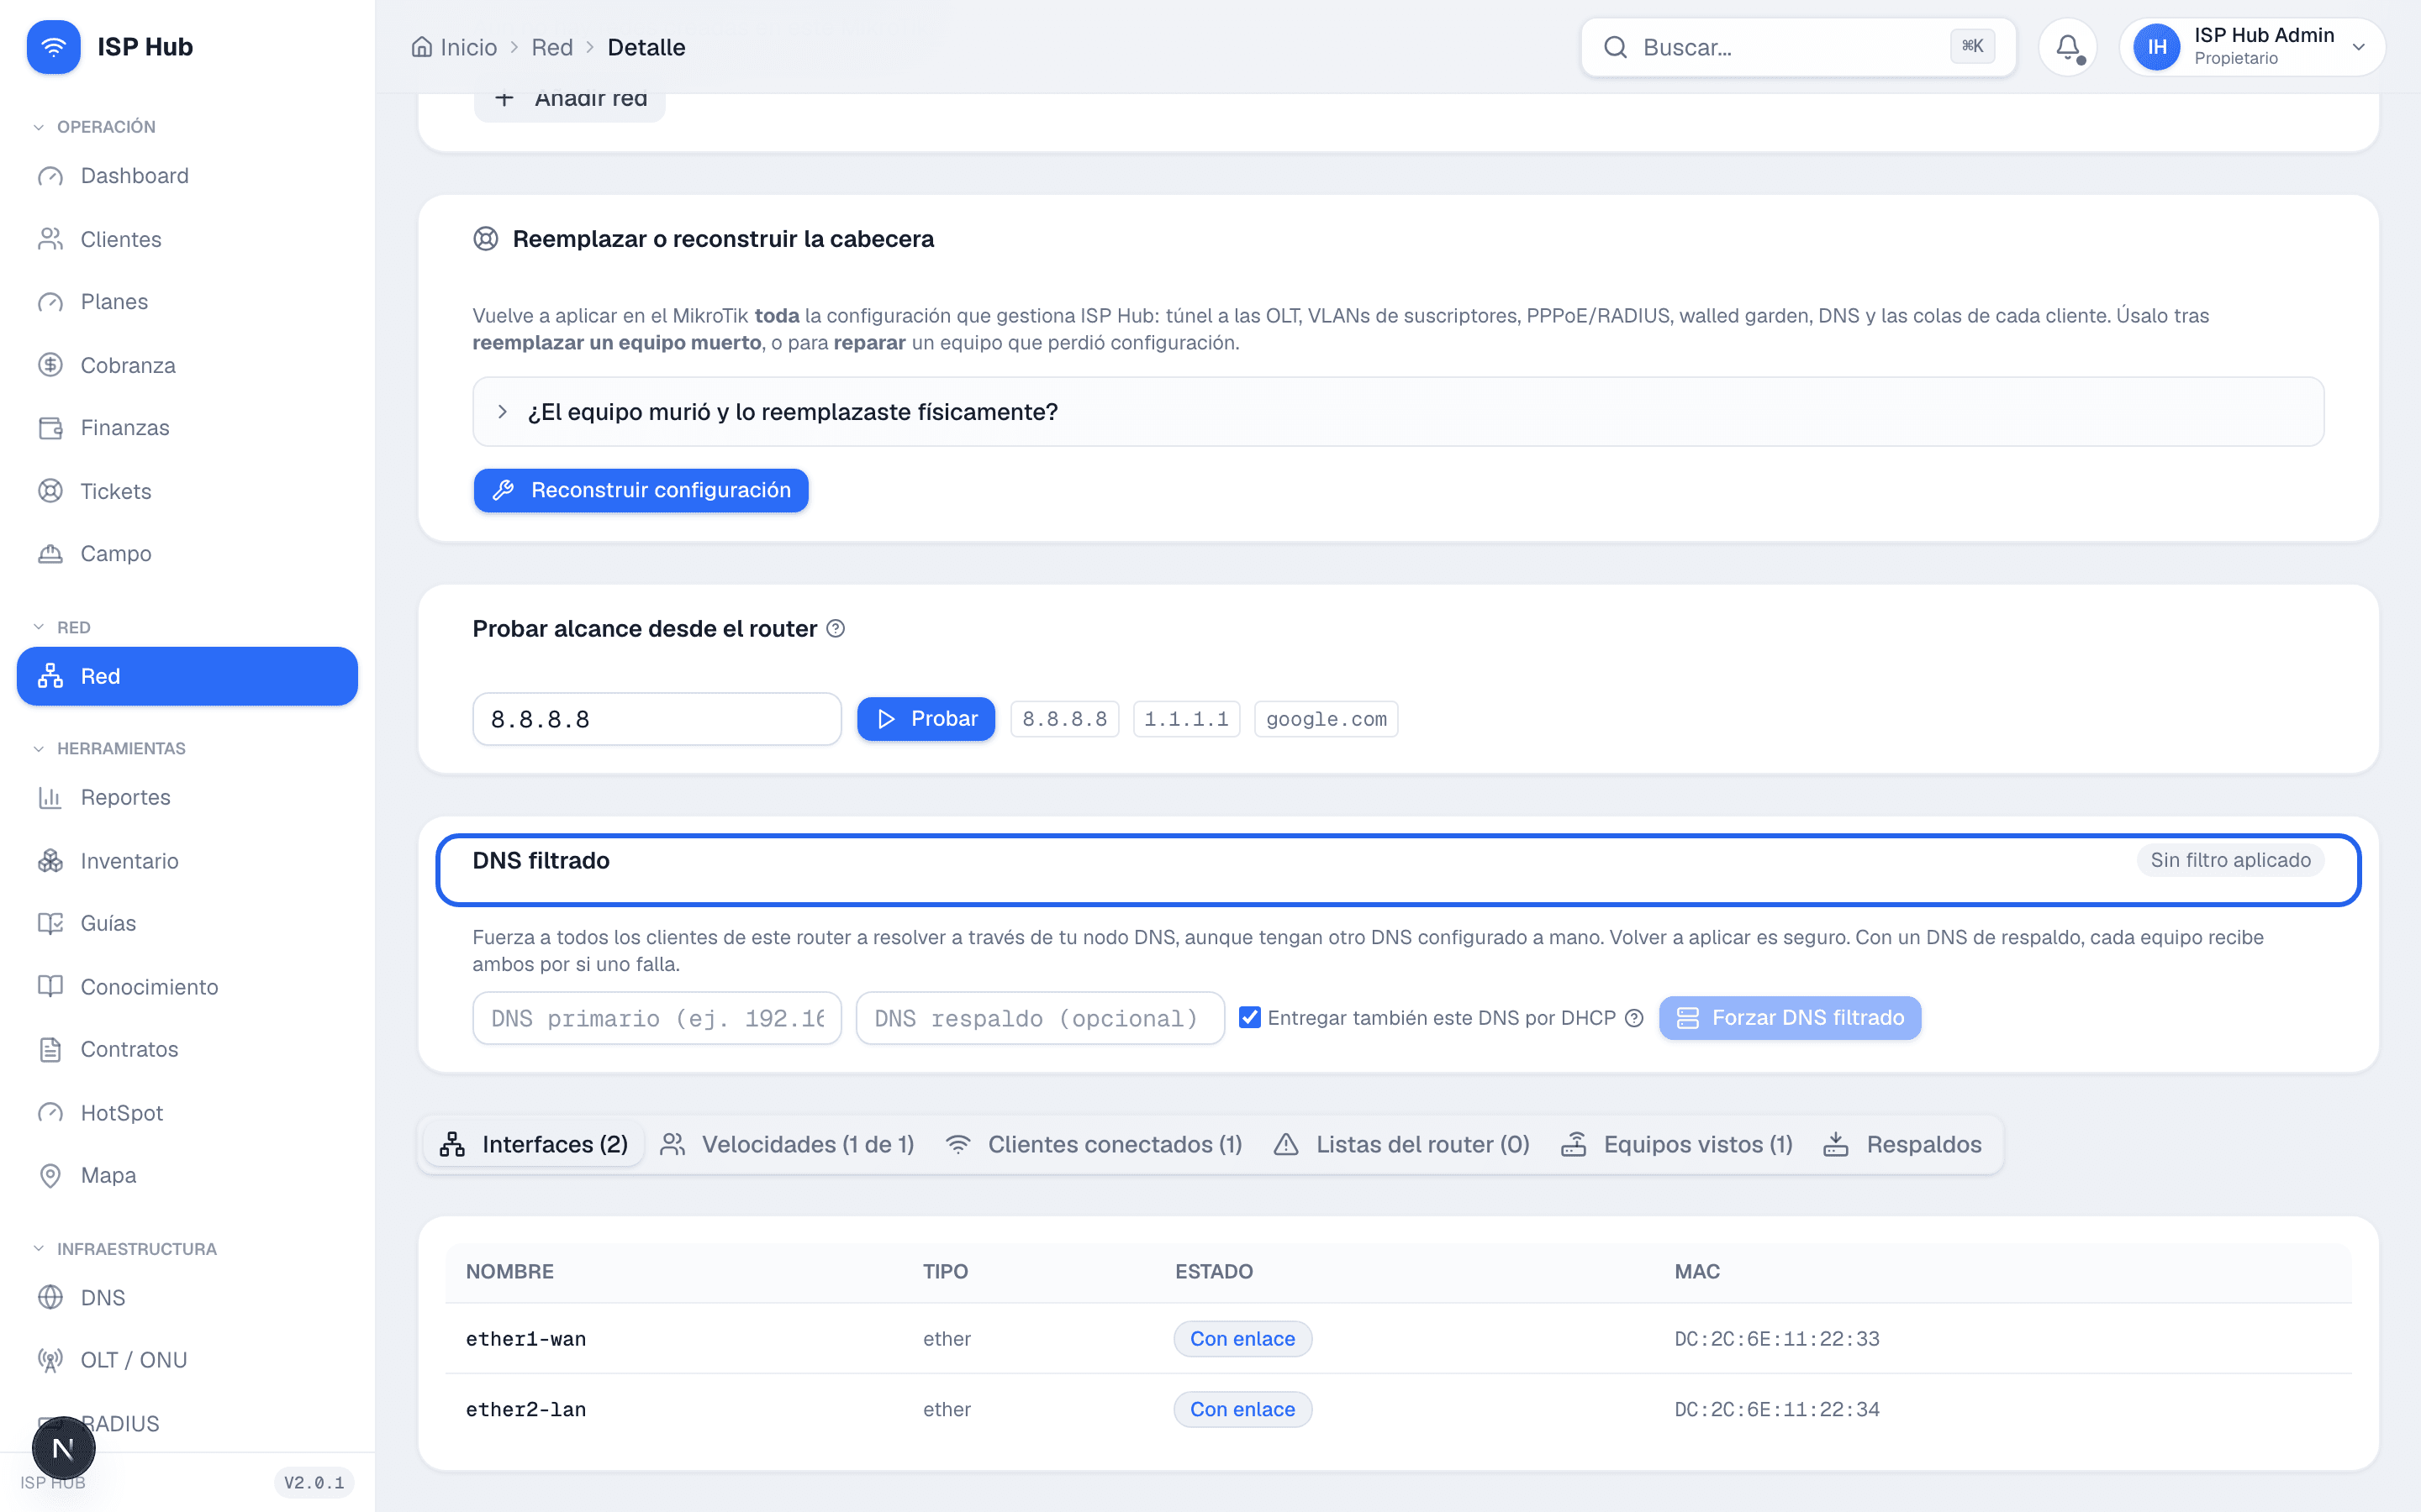The height and width of the screenshot is (1512, 2421).
Task: Click the Mapa pin icon
Action: (x=50, y=1175)
